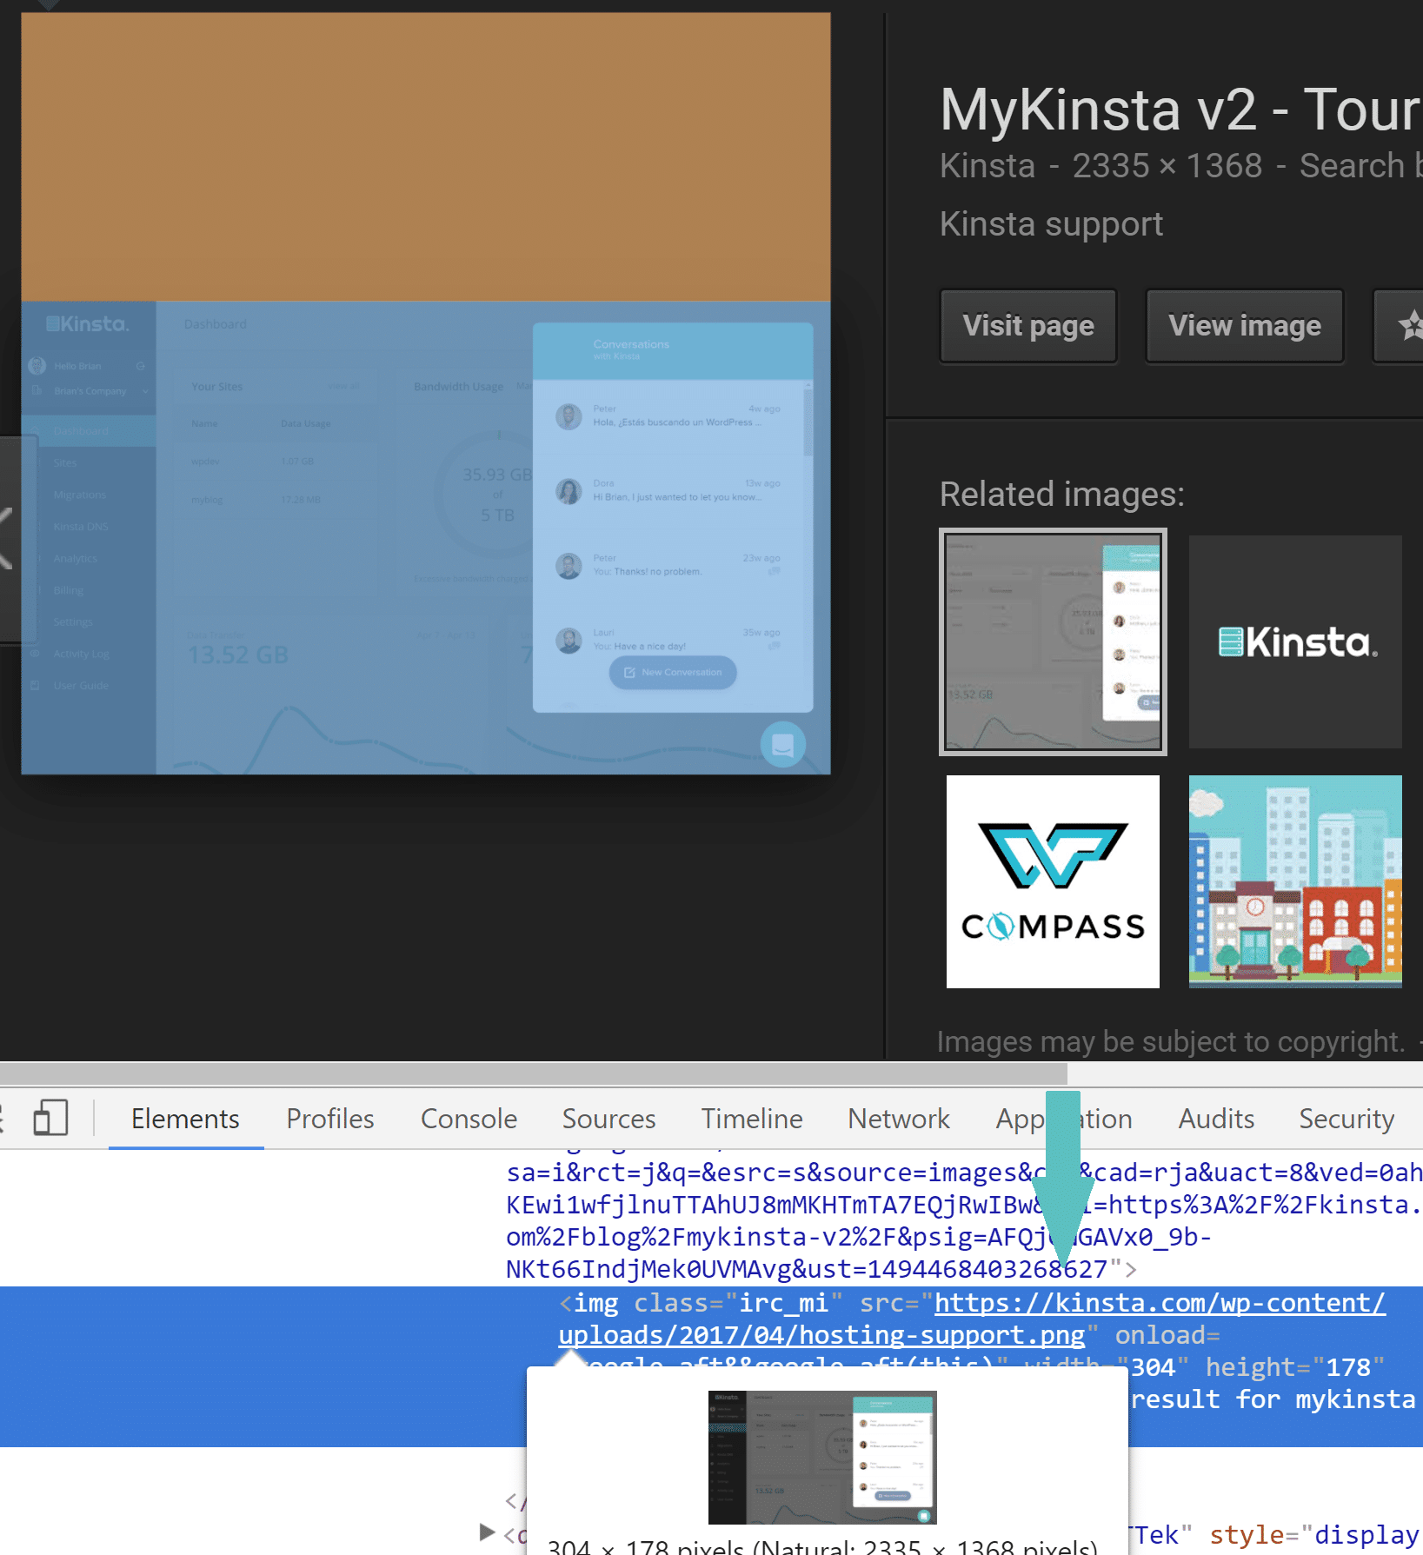Expand the collapsed DOM node disclosure triangle
The height and width of the screenshot is (1555, 1423).
[x=484, y=1532]
